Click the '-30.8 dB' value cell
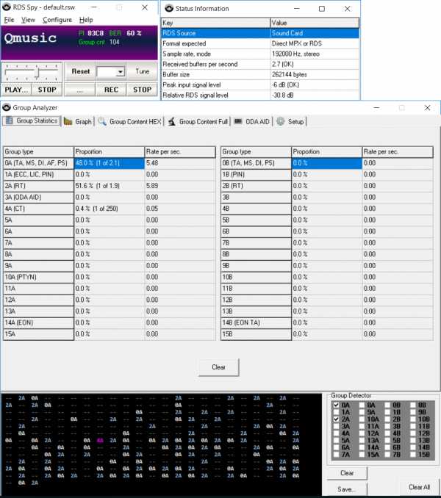Viewport: 441px width, 498px height. (x=315, y=95)
